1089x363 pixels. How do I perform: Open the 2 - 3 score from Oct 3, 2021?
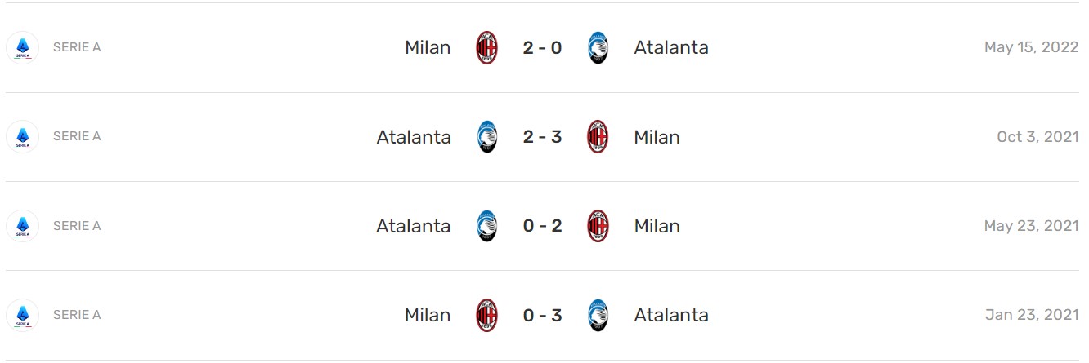coord(542,136)
